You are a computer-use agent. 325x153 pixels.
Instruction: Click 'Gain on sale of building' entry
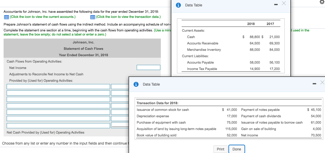(259, 129)
